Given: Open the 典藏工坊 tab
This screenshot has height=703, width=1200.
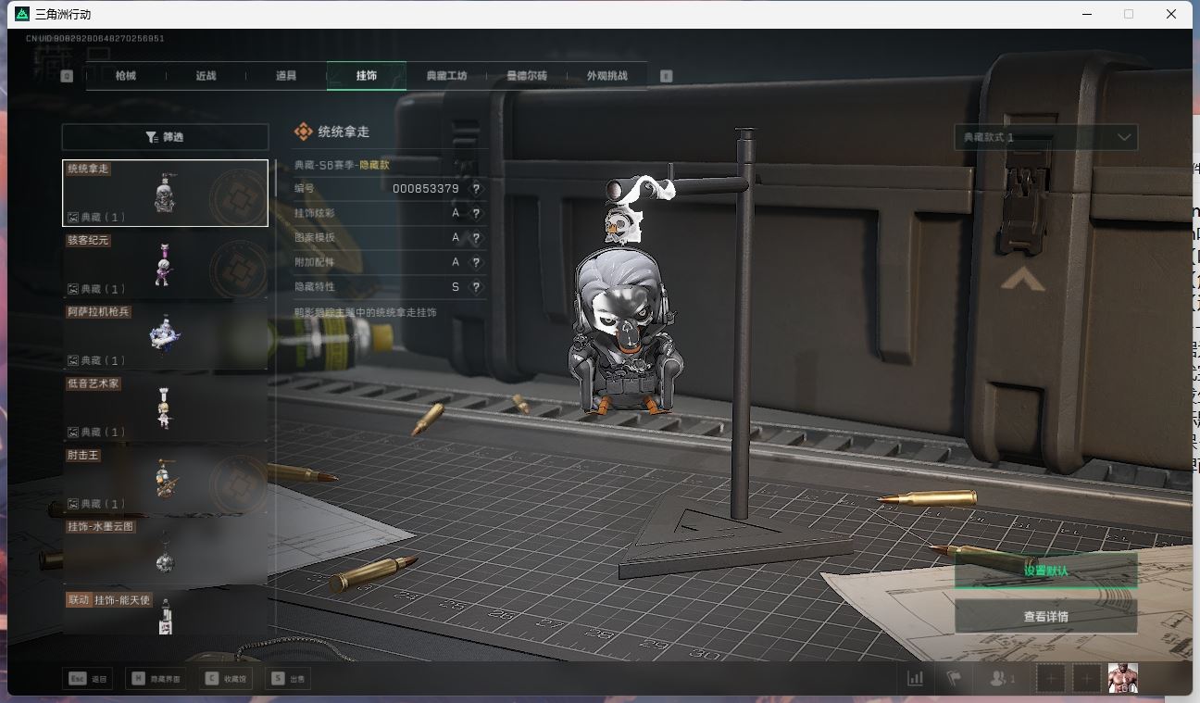Looking at the screenshot, I should (446, 76).
